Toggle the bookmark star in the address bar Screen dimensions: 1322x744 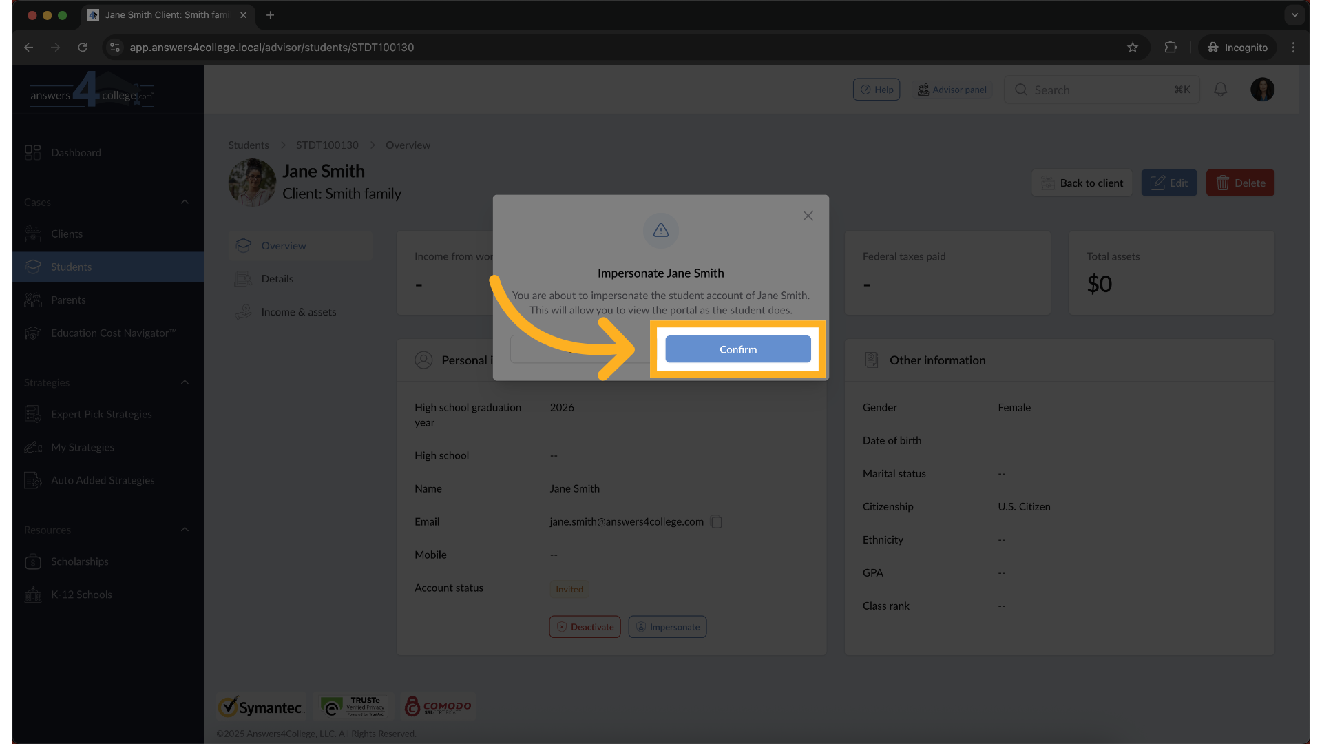(x=1133, y=47)
